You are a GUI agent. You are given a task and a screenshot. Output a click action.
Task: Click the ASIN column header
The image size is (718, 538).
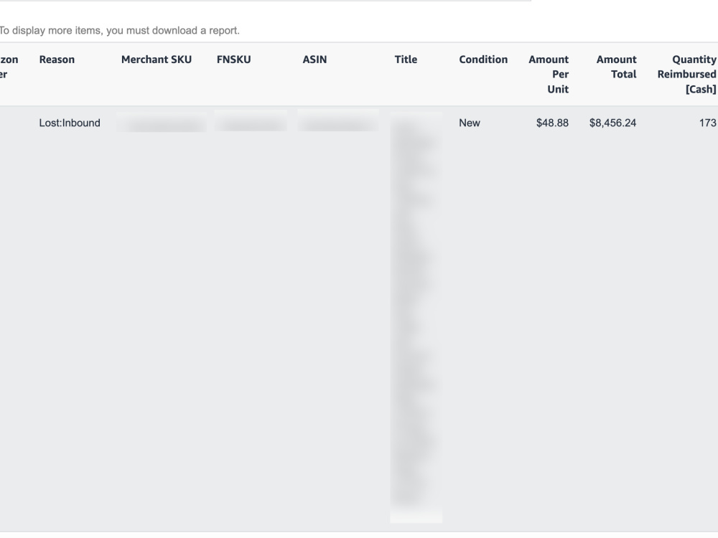tap(314, 60)
